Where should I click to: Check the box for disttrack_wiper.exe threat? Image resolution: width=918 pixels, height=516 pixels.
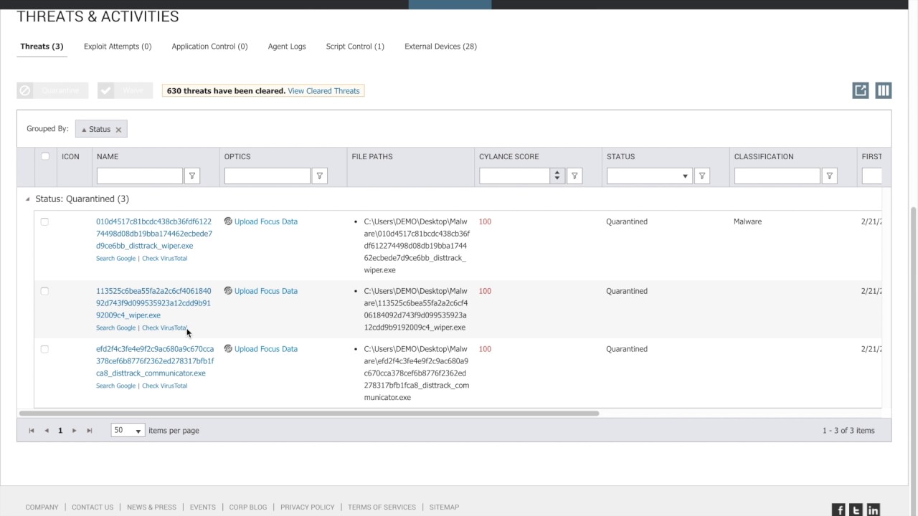pyautogui.click(x=44, y=222)
